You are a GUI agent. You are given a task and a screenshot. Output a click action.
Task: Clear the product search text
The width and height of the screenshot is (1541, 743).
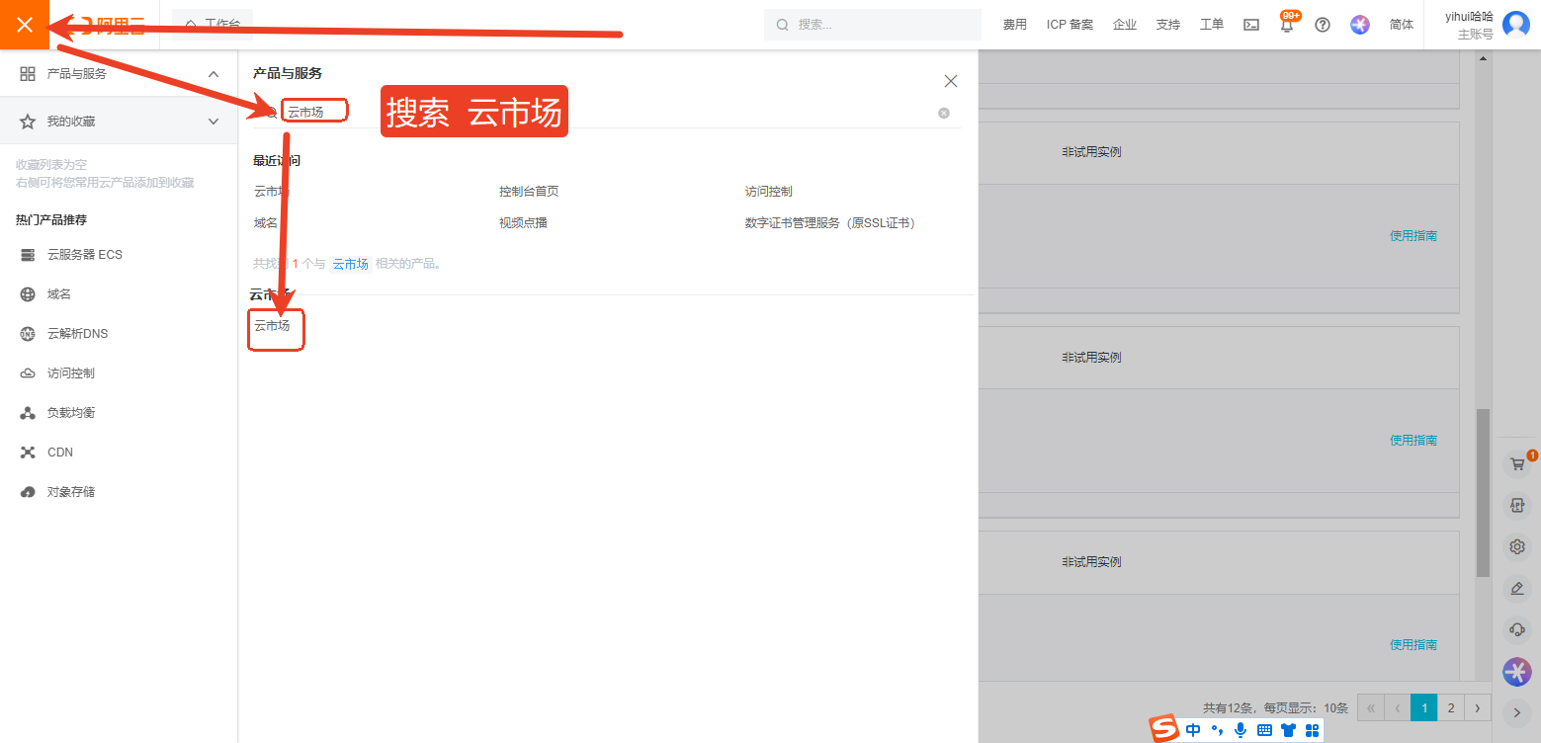click(944, 113)
